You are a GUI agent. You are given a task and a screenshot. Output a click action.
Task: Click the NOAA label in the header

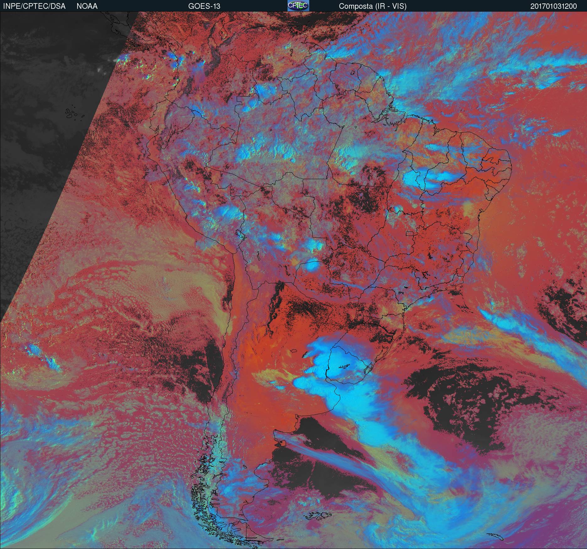coord(87,6)
